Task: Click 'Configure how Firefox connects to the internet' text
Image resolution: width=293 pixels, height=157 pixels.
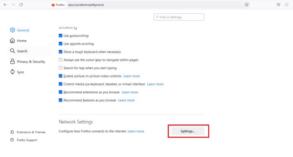Action: pos(92,131)
